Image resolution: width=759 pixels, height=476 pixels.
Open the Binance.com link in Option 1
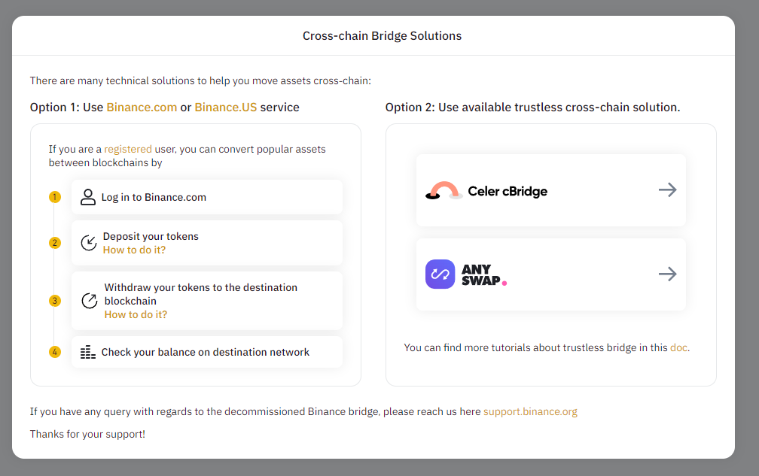pos(142,108)
